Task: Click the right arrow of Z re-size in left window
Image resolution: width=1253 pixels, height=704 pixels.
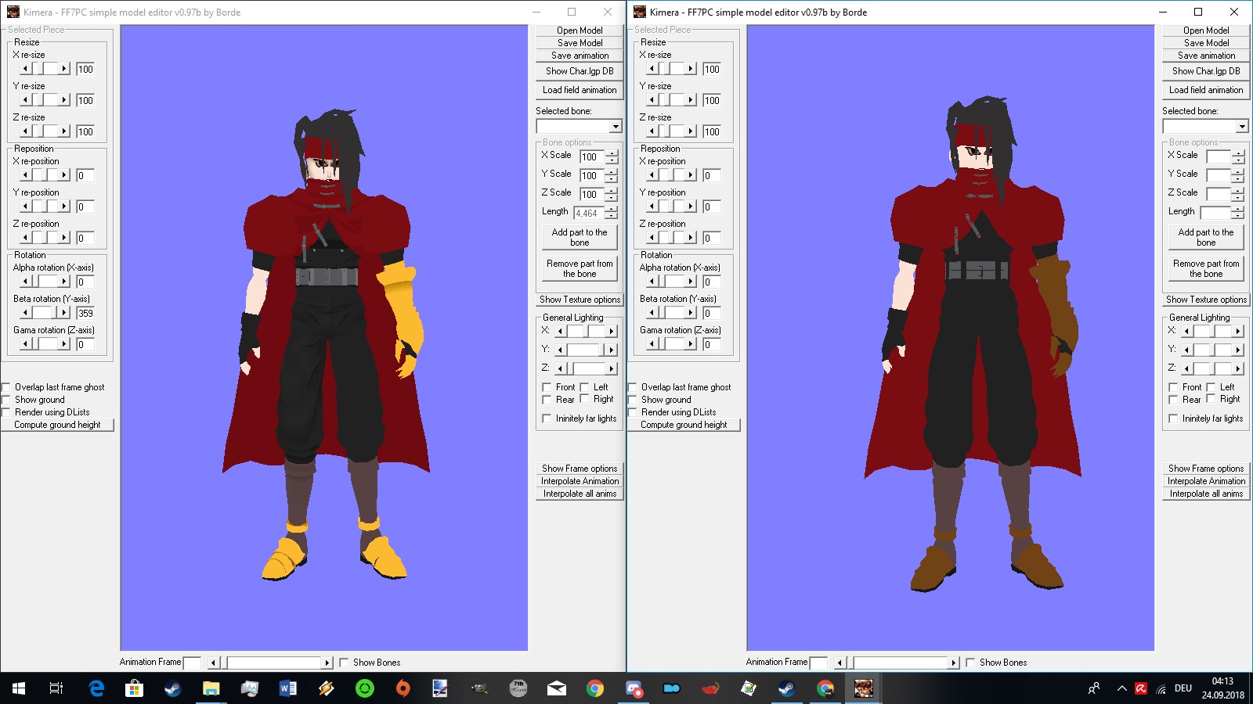Action: pyautogui.click(x=64, y=131)
